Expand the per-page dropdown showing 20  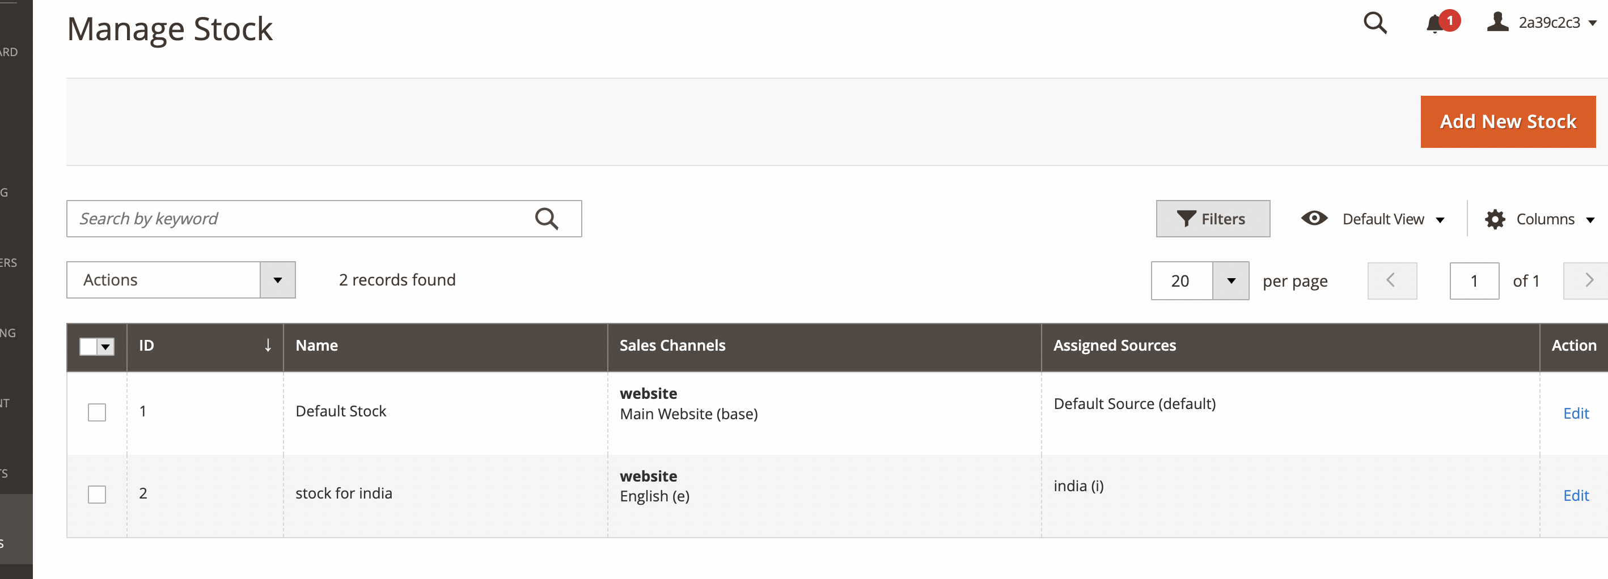[x=1231, y=281]
